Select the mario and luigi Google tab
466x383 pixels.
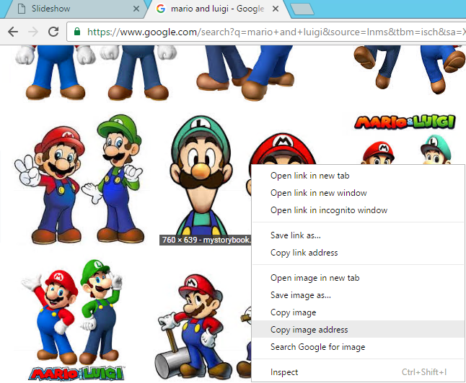coord(217,9)
